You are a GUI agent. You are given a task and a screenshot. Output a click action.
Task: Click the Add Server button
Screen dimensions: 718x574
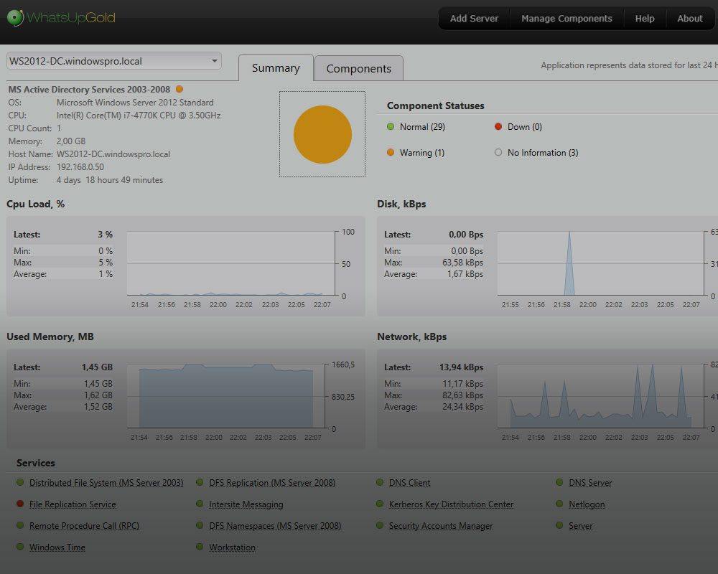pos(474,19)
